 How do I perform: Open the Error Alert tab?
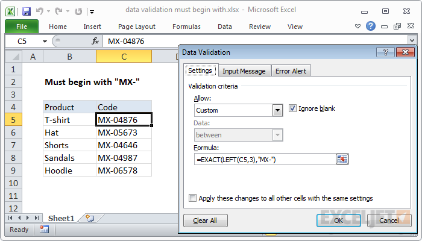pos(291,70)
